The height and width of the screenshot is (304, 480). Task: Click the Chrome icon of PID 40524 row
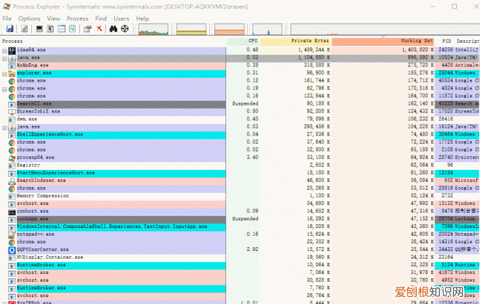coord(12,81)
